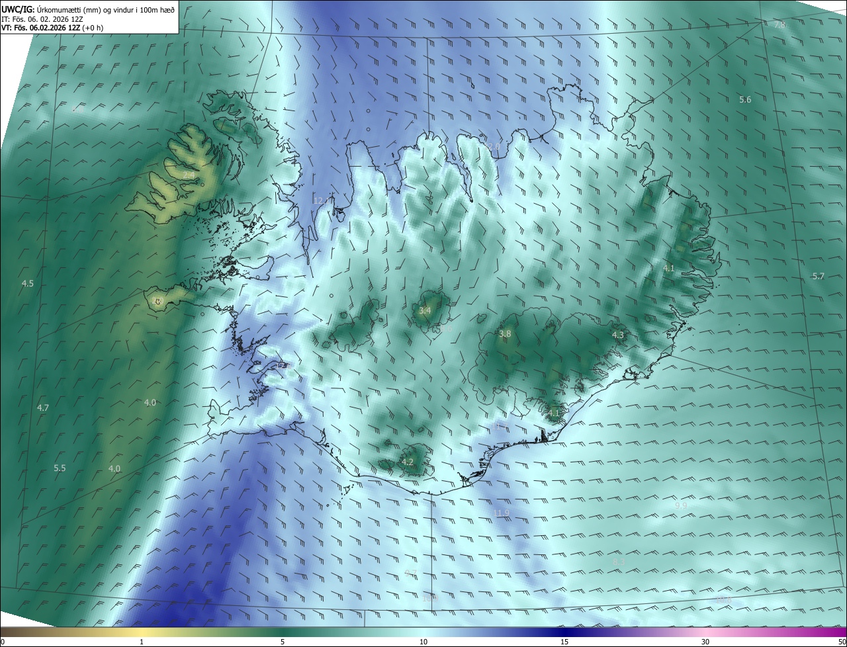Screen dimensions: 847x647
Task: Click the 30 tick on the color scale
Action: pos(705,642)
